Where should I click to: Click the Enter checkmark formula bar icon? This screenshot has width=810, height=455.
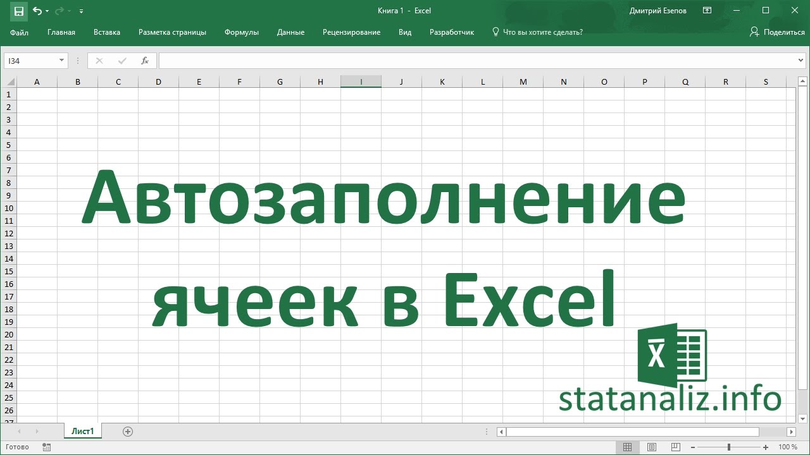coord(122,61)
